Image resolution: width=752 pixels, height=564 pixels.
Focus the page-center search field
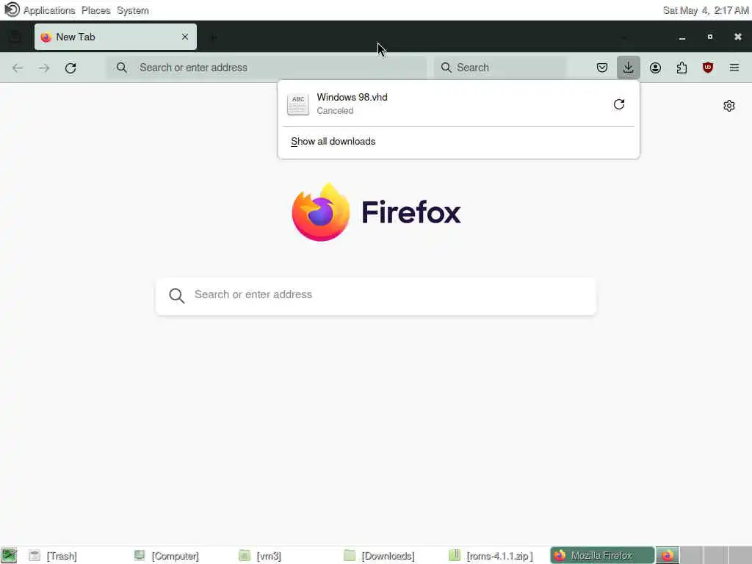click(x=376, y=296)
